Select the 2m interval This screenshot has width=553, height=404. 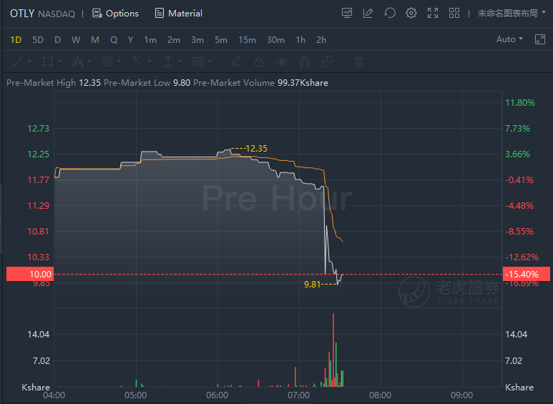[174, 40]
